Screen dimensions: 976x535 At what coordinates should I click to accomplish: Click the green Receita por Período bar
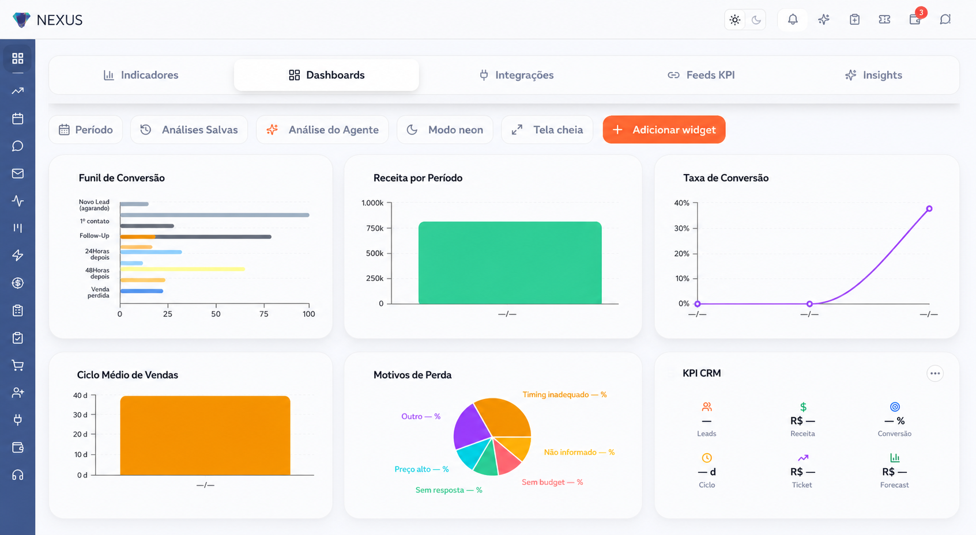(510, 263)
